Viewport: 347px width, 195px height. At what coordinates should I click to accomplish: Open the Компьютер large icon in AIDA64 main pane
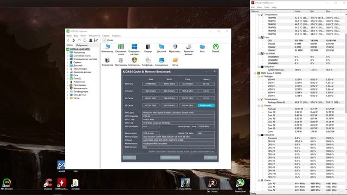pyautogui.click(x=107, y=48)
